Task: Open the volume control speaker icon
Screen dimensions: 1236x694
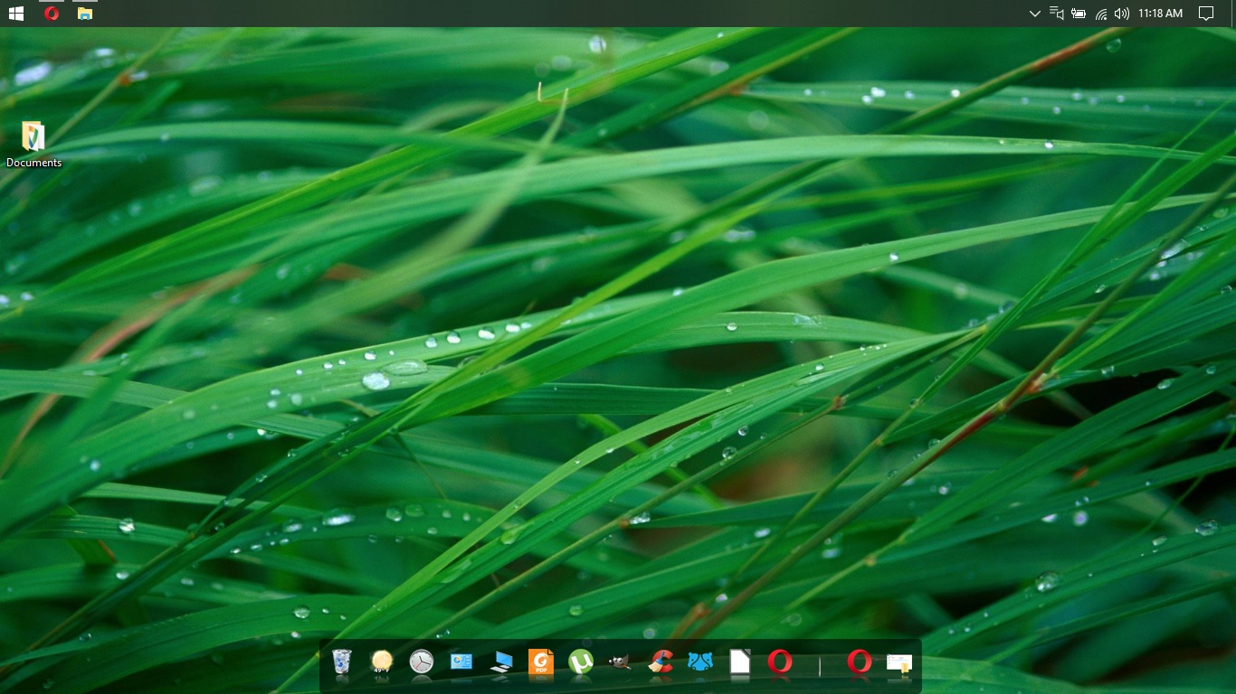Action: pyautogui.click(x=1122, y=14)
